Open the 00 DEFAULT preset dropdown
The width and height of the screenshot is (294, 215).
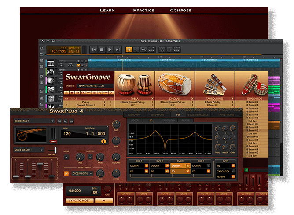point(34,121)
